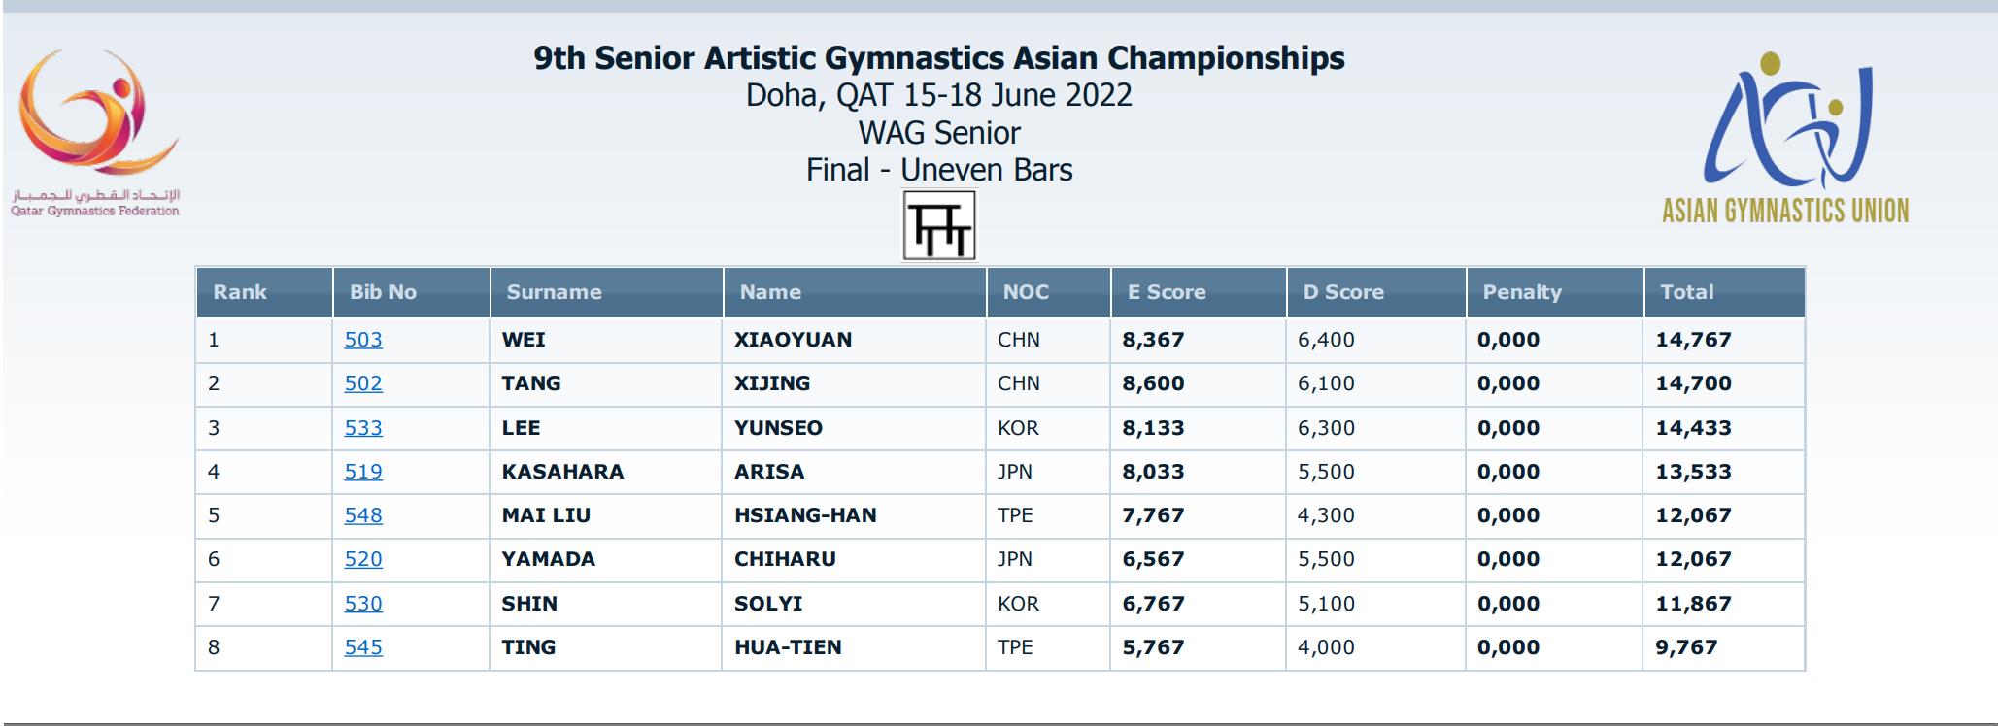Screen dimensions: 1998x726
Task: Select WEI's total score 14,767
Action: [1694, 340]
